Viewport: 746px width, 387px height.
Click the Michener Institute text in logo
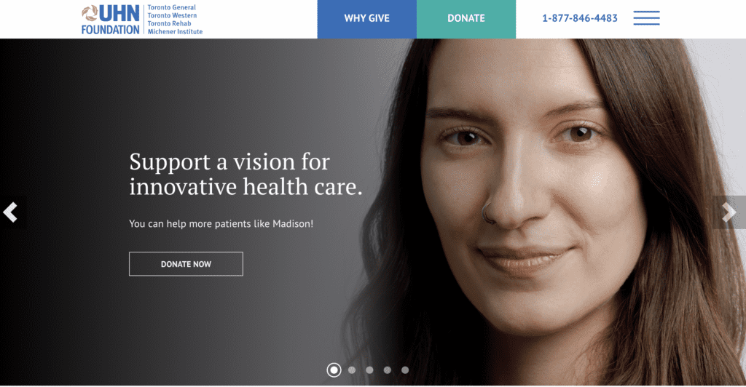(x=175, y=31)
